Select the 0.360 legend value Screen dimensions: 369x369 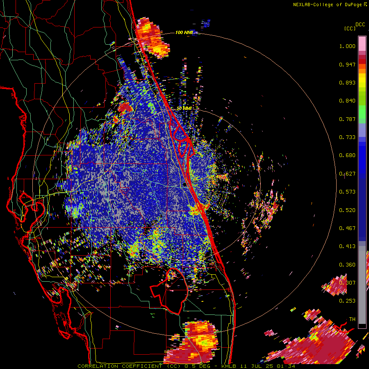point(347,265)
